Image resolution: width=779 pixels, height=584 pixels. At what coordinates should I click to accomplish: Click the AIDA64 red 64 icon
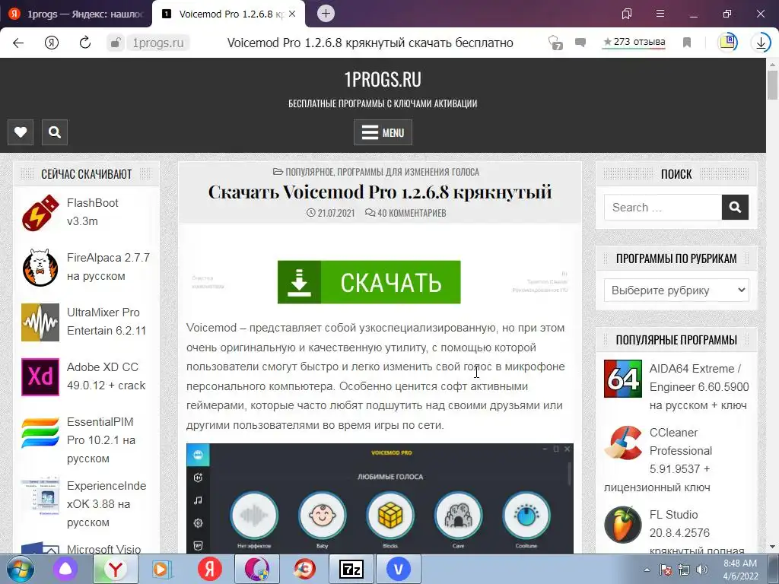tap(623, 379)
